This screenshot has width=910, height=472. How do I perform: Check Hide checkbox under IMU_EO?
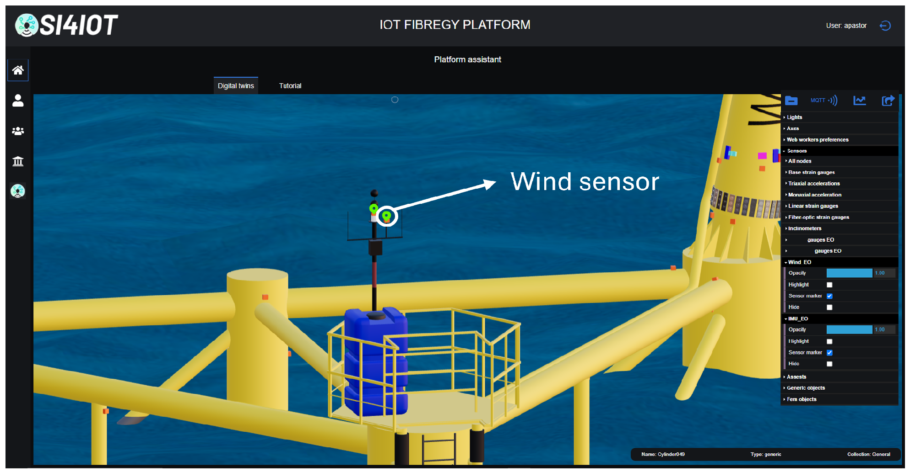[829, 364]
